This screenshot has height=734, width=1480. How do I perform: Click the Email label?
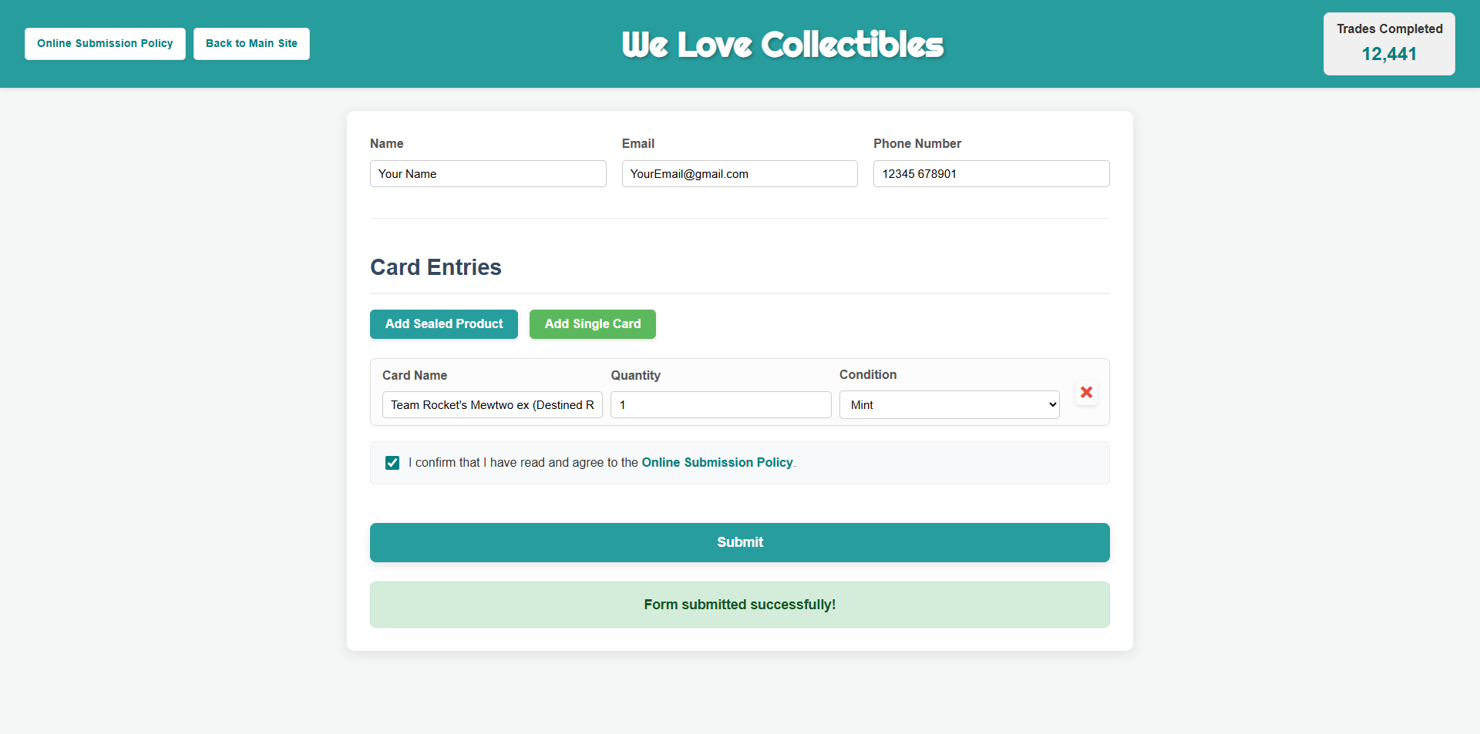coord(638,143)
